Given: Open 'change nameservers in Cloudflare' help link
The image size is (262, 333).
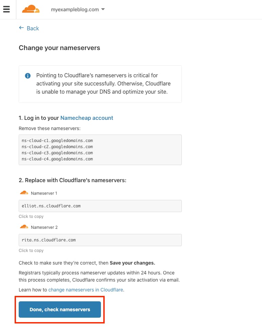Looking at the screenshot, I should coord(86,290).
